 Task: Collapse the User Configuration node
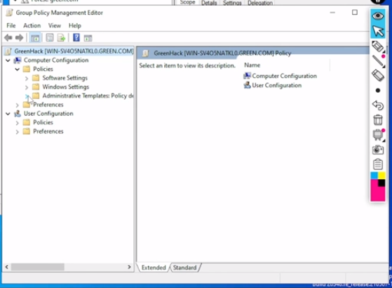tap(8, 114)
